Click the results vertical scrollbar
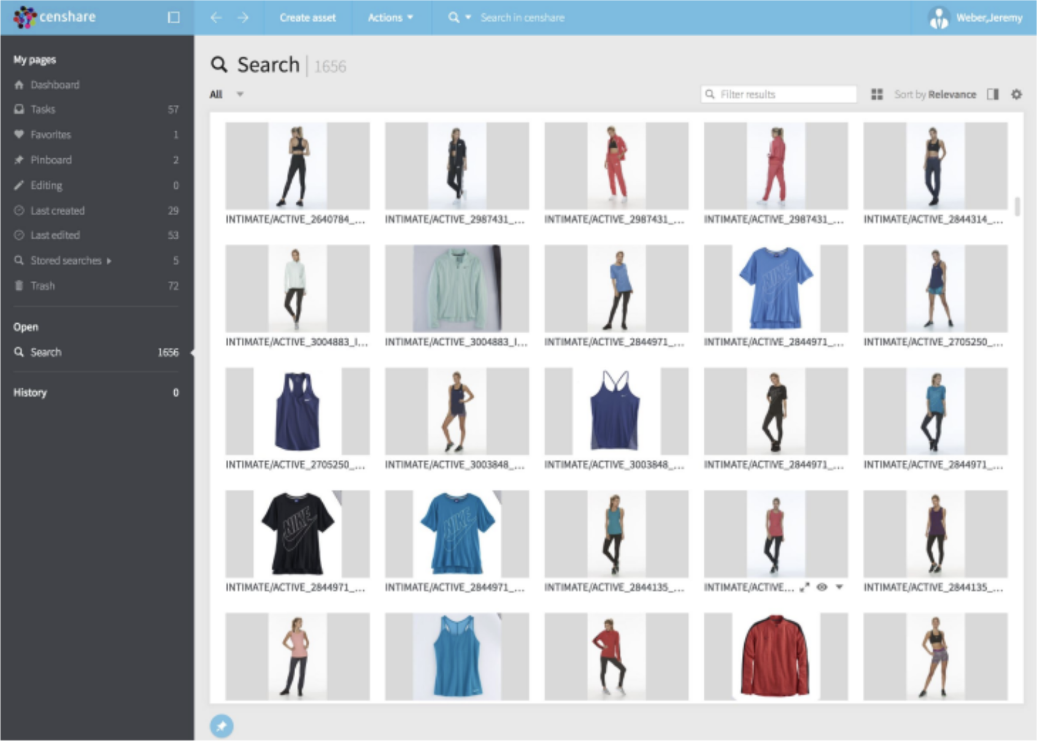The image size is (1037, 742). [1017, 207]
